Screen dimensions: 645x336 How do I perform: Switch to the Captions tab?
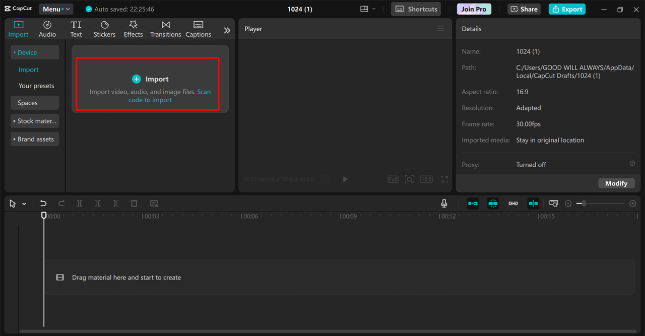(198, 29)
